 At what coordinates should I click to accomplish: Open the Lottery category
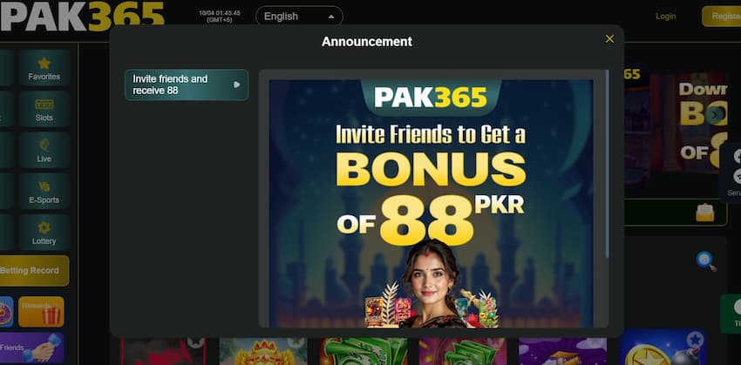[x=44, y=233]
